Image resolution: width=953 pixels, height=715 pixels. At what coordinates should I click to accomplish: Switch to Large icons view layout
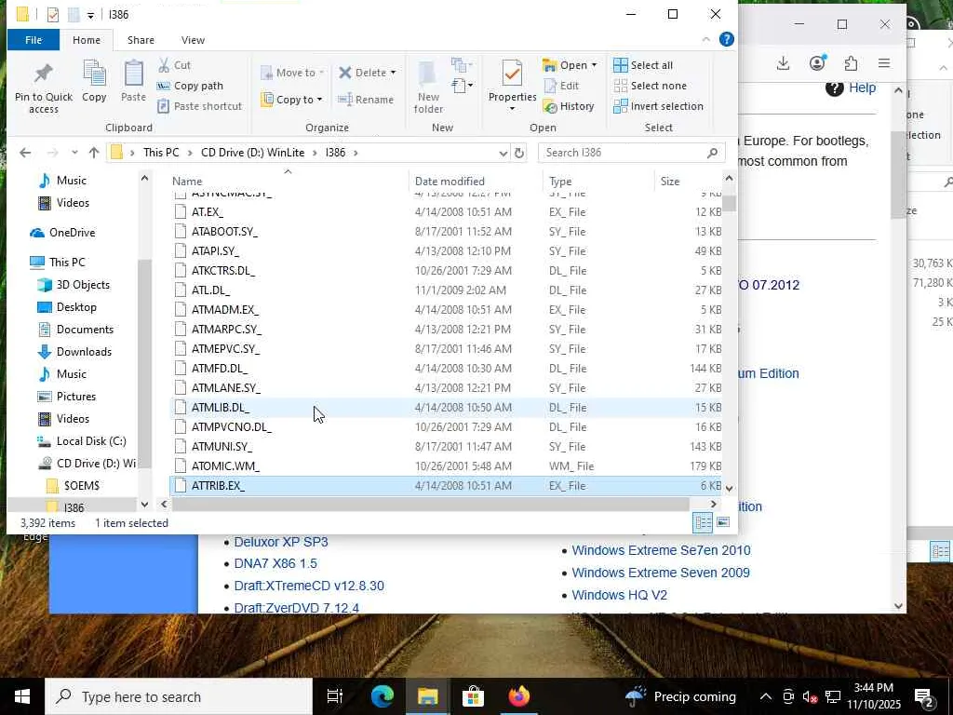click(723, 522)
